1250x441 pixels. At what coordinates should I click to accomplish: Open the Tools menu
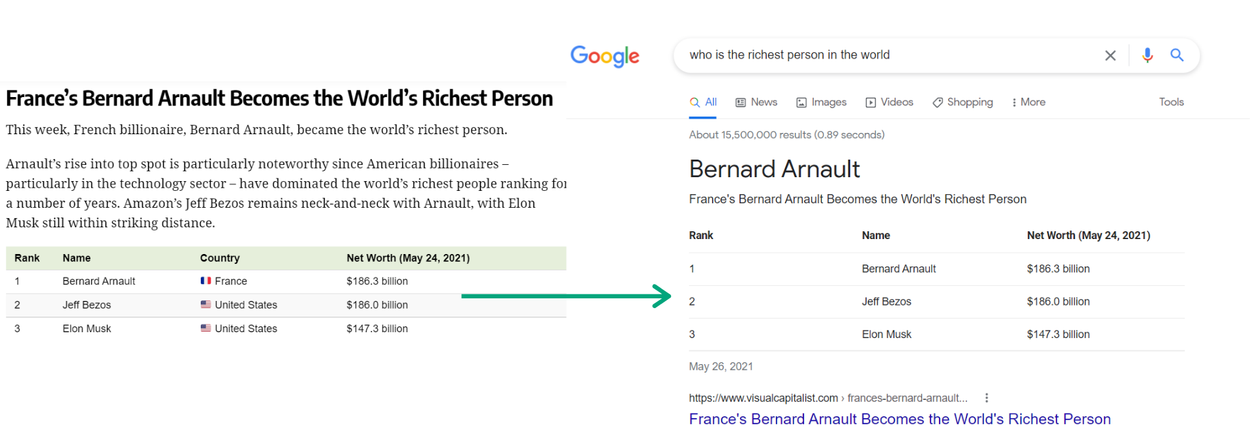coord(1171,102)
